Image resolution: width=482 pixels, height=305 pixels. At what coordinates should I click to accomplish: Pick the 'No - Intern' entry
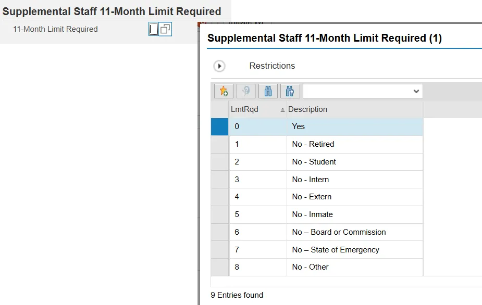311,180
